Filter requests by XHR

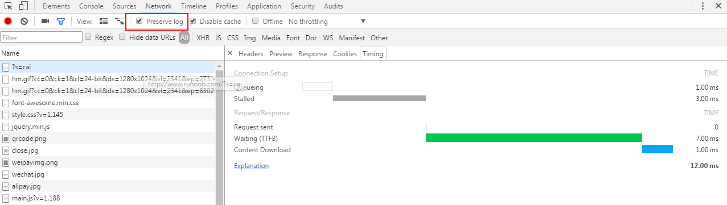(203, 38)
